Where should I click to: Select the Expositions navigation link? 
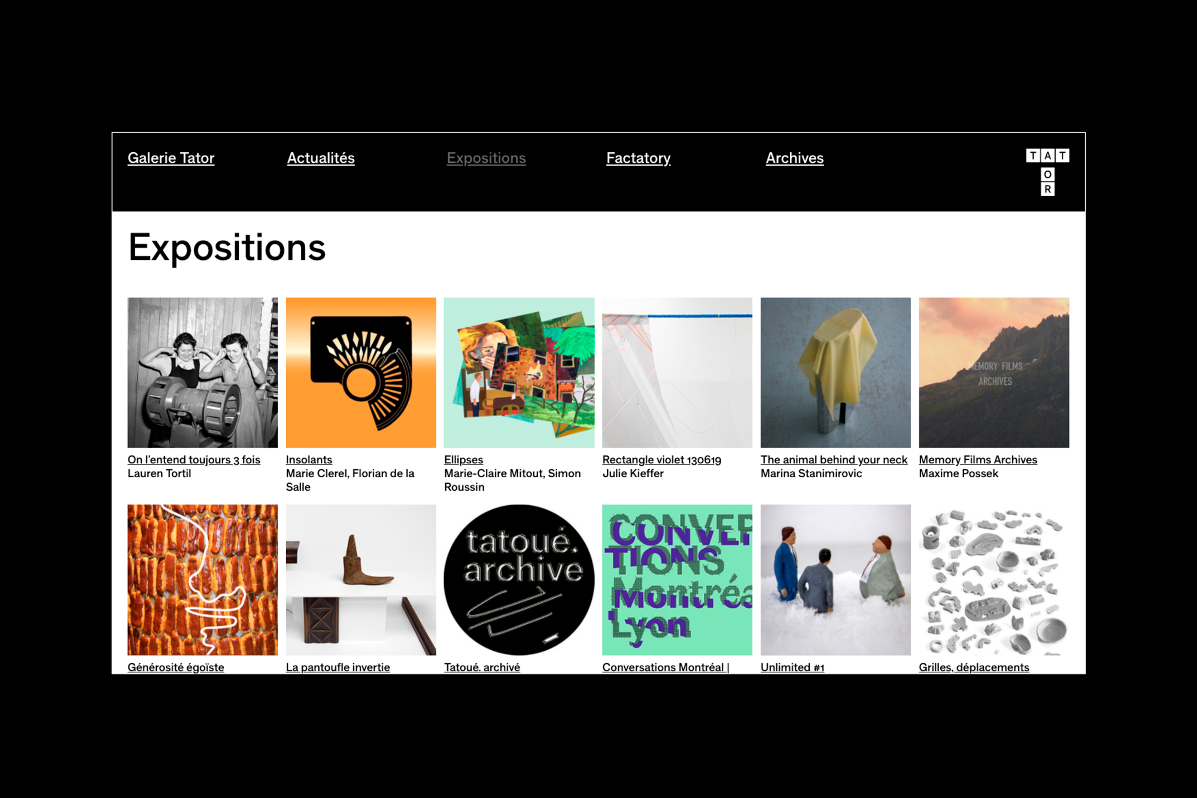486,158
